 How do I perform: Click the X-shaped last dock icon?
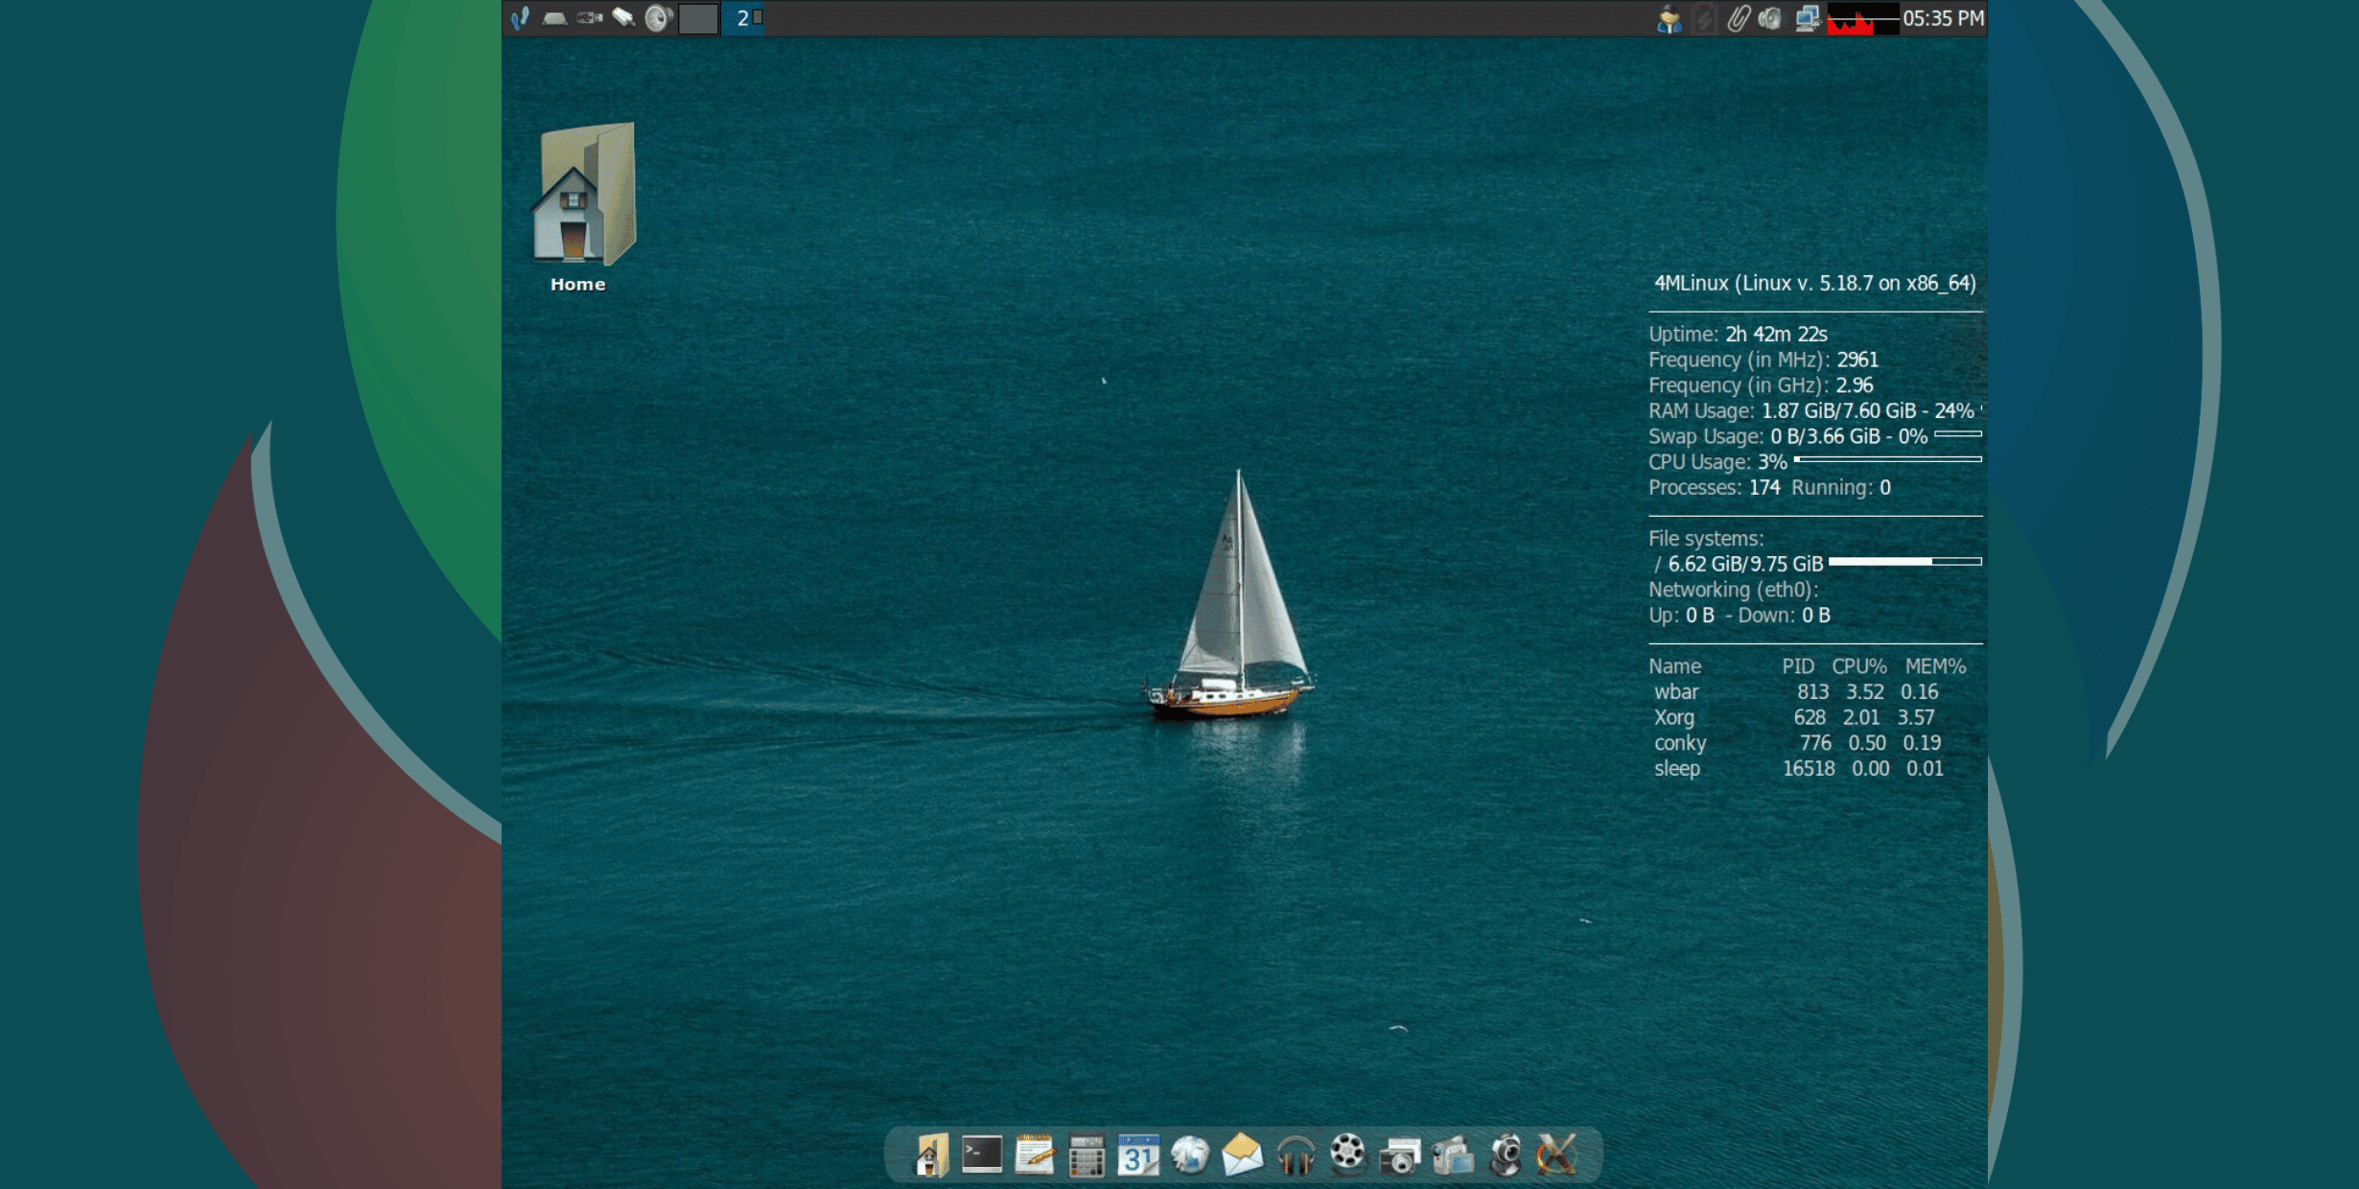[x=1556, y=1155]
